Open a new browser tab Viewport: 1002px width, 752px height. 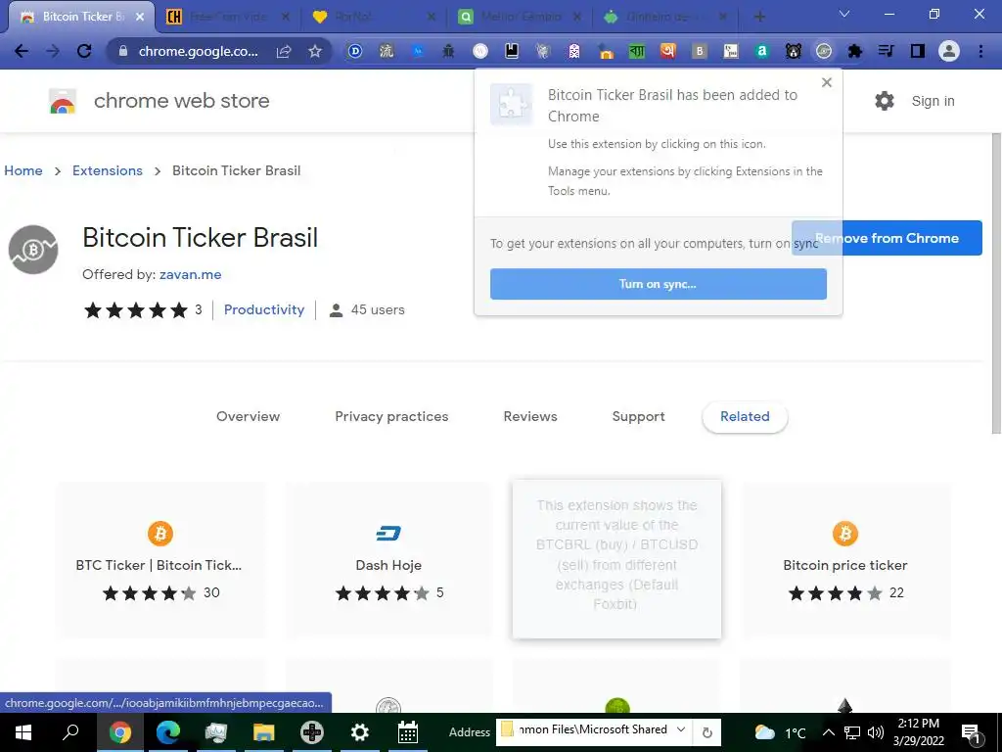(x=759, y=17)
